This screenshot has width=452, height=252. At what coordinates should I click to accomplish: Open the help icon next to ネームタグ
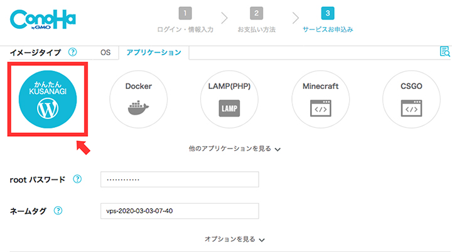click(58, 211)
